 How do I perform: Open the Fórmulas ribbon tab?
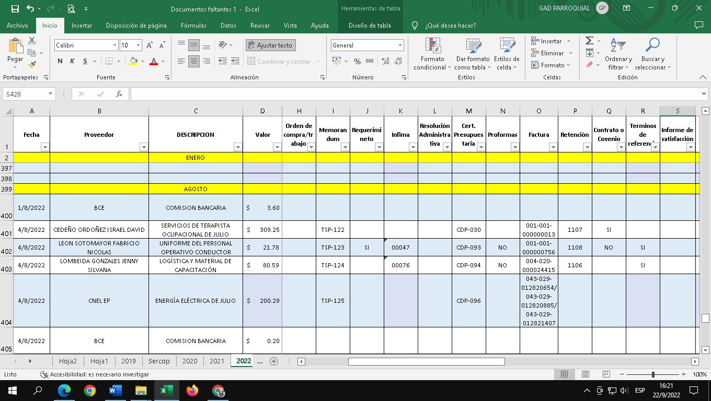click(x=193, y=26)
